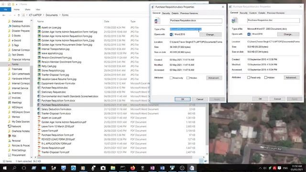The image size is (306, 172).
Task: Click Advanced in docx Properties
Action: click(214, 78)
